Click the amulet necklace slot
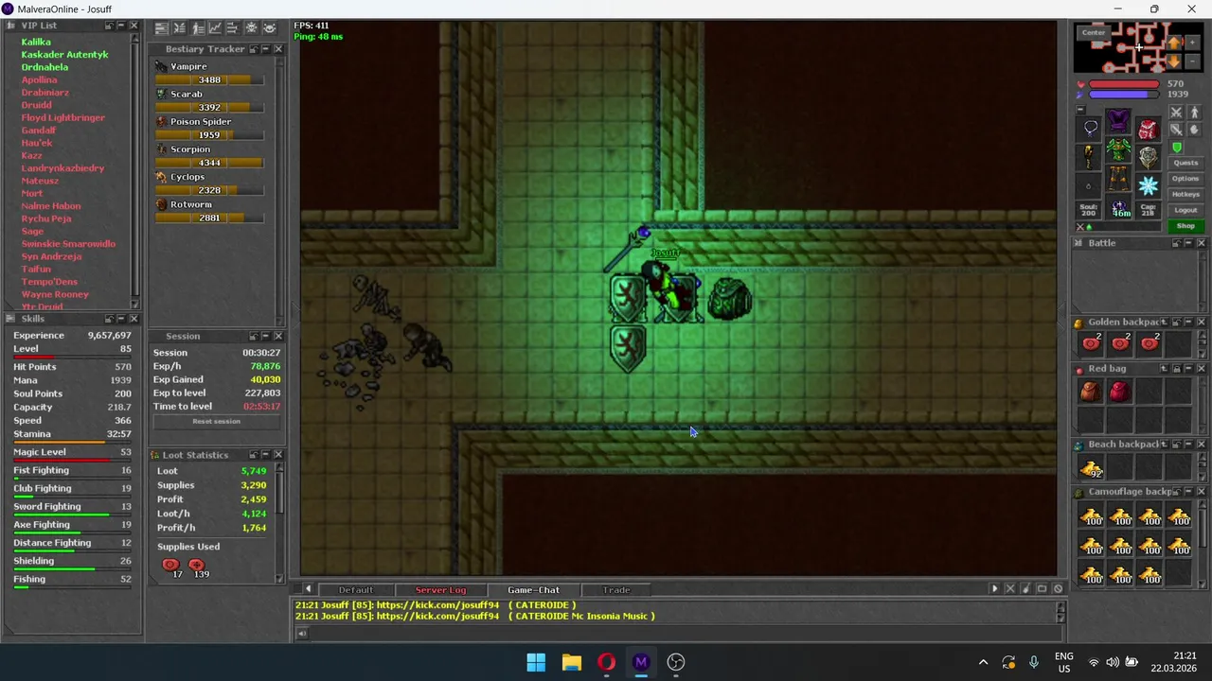The image size is (1212, 681). [x=1089, y=128]
